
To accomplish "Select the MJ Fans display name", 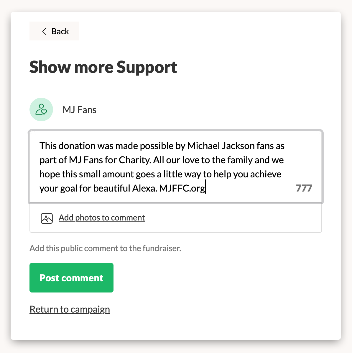I will click(x=79, y=110).
